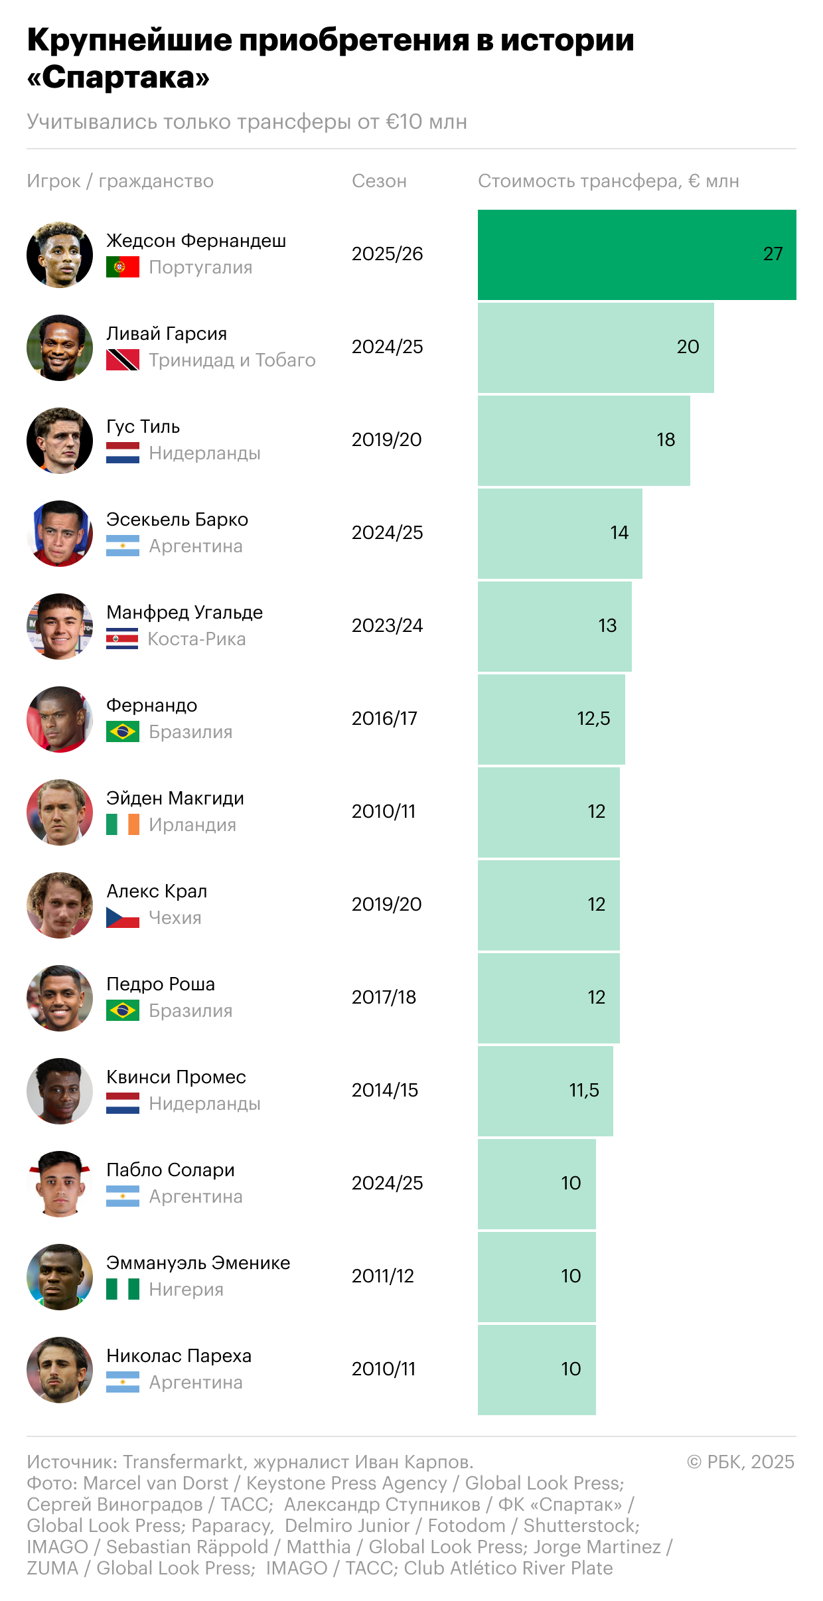Click the Brazil flag under Педро Роша

pyautogui.click(x=123, y=1011)
